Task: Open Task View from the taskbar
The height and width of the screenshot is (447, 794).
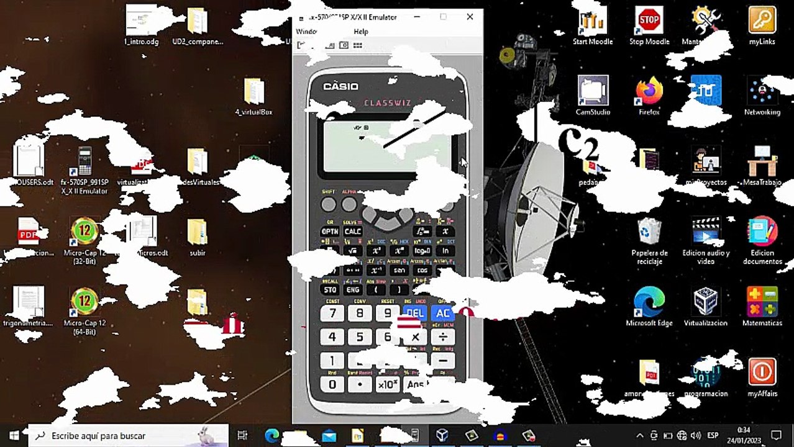Action: (x=242, y=436)
